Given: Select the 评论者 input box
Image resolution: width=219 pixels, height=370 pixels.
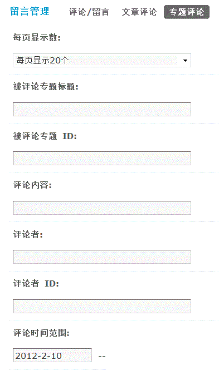Looking at the screenshot, I should (x=102, y=256).
